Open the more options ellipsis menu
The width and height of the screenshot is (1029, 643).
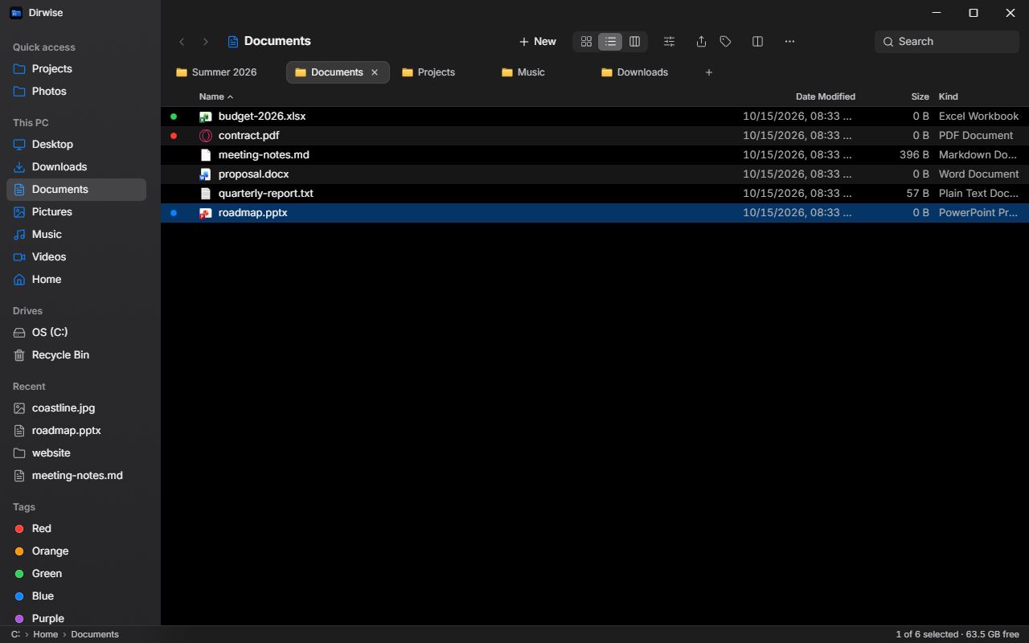click(x=789, y=42)
